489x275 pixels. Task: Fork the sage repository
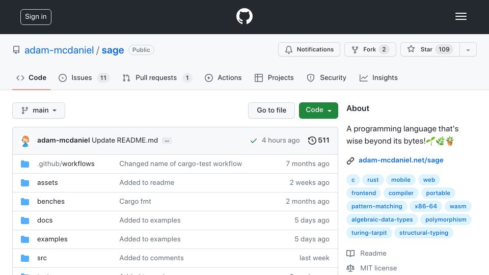pyautogui.click(x=370, y=49)
